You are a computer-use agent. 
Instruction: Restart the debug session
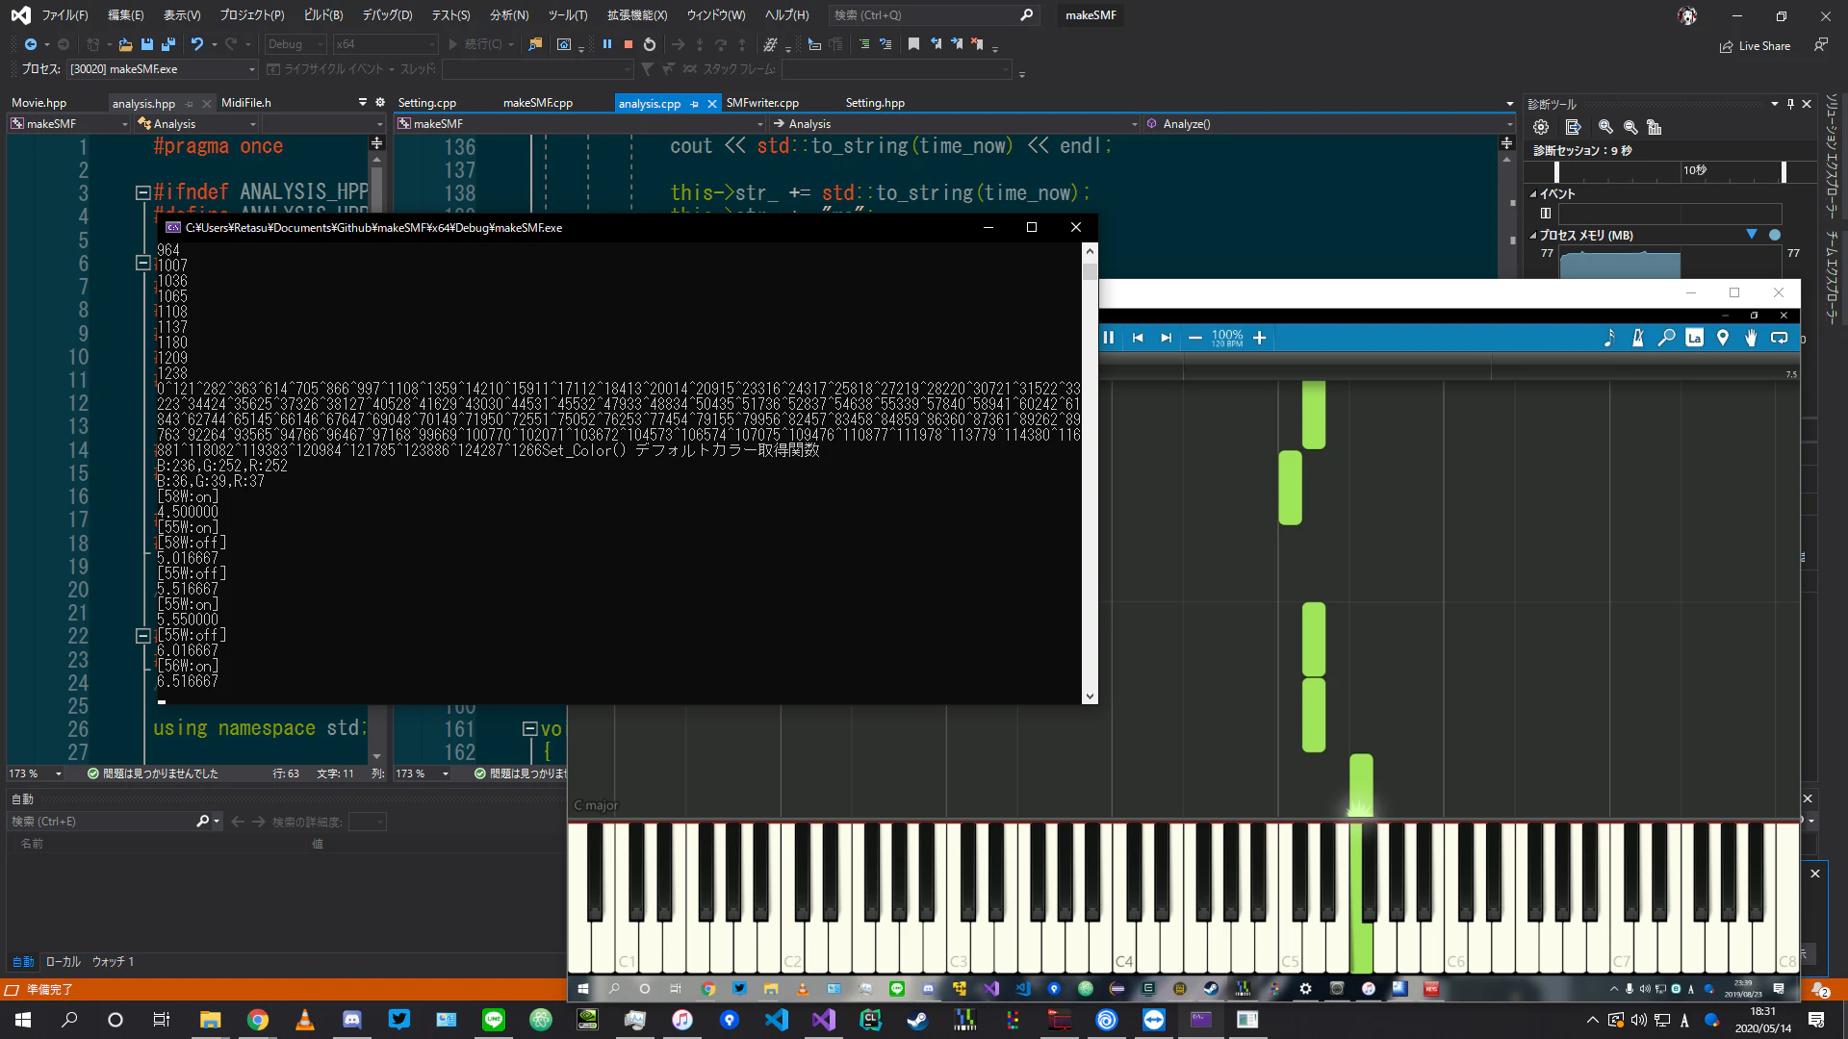[x=650, y=44]
